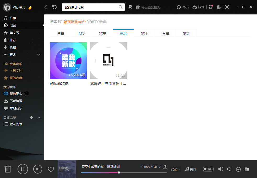Collapse the 自建歌单 section
This screenshot has width=257, height=178.
coord(39,117)
